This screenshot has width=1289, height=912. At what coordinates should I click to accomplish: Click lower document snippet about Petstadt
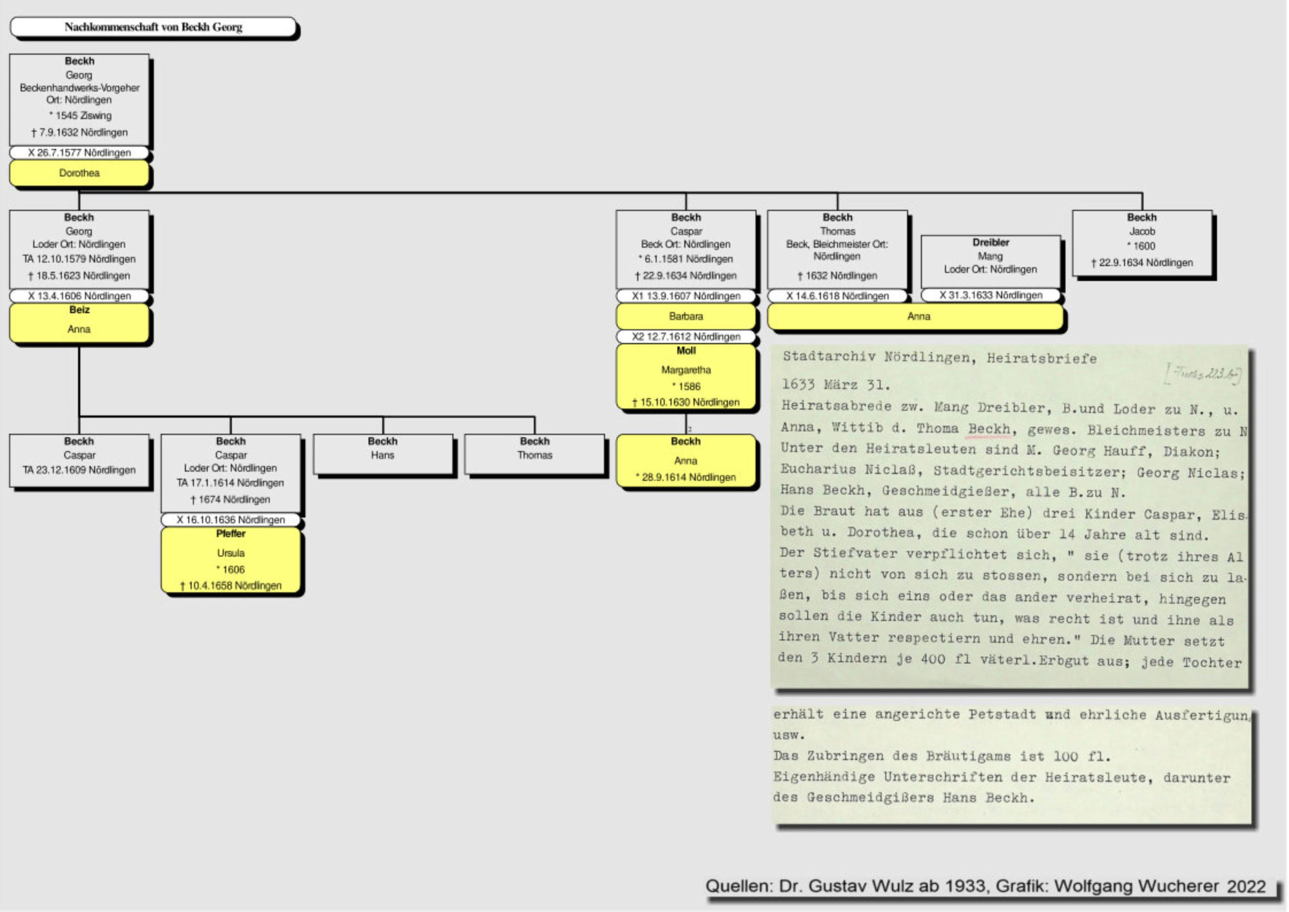[x=1012, y=764]
